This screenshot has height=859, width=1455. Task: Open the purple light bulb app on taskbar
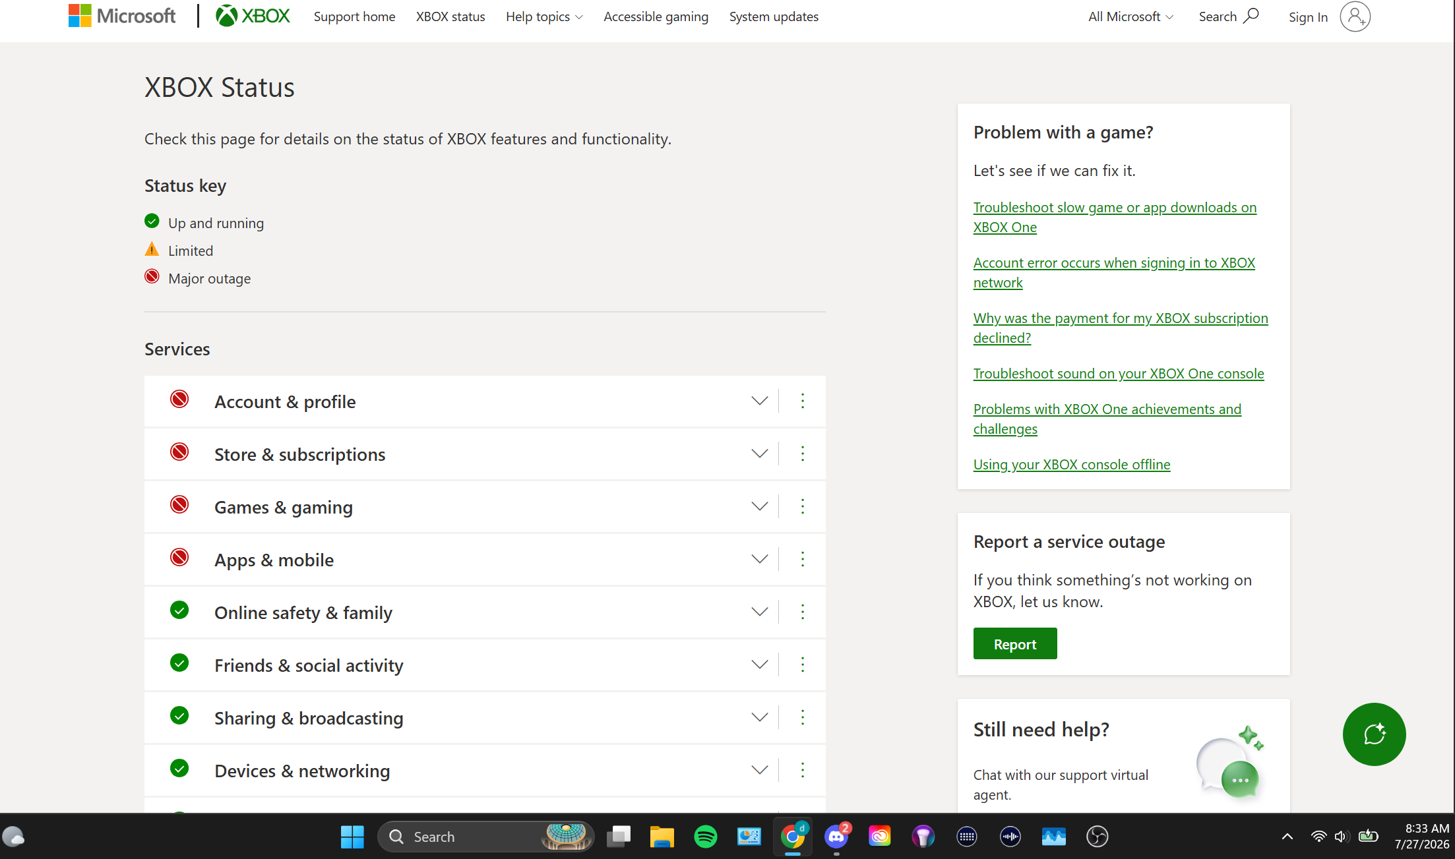(x=923, y=837)
